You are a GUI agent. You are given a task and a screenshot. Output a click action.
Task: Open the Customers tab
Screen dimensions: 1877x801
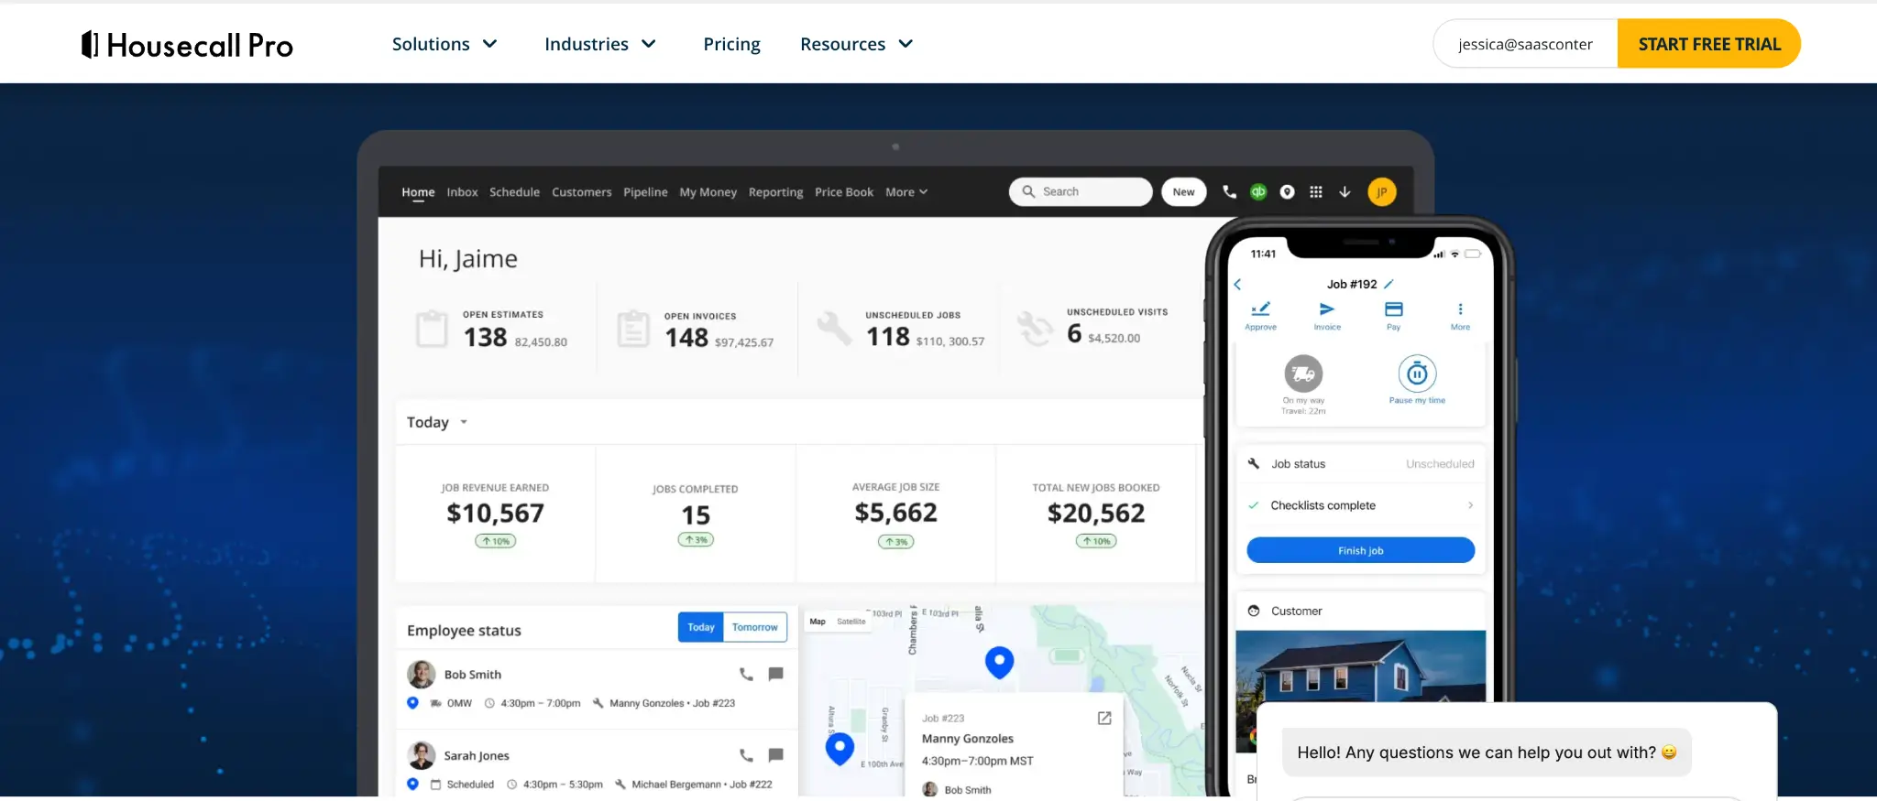581,192
